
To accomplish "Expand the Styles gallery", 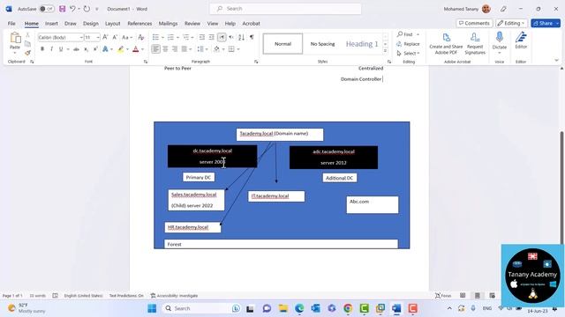I will point(385,51).
